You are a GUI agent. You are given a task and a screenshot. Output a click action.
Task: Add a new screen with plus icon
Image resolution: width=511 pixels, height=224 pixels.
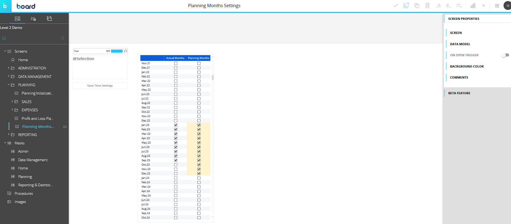point(4,38)
